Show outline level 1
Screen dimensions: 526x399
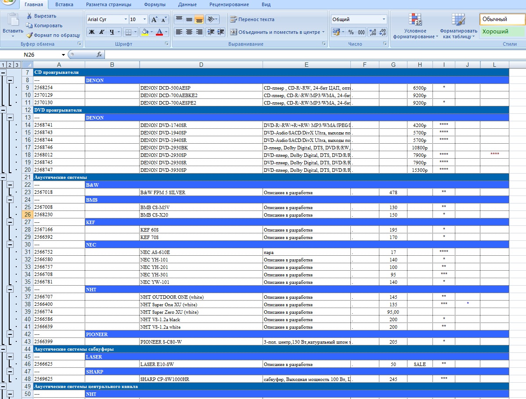click(3, 65)
